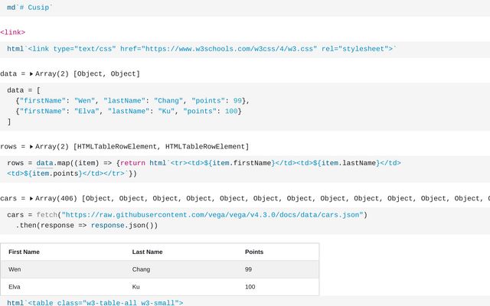Select the Elva table row

point(160,287)
